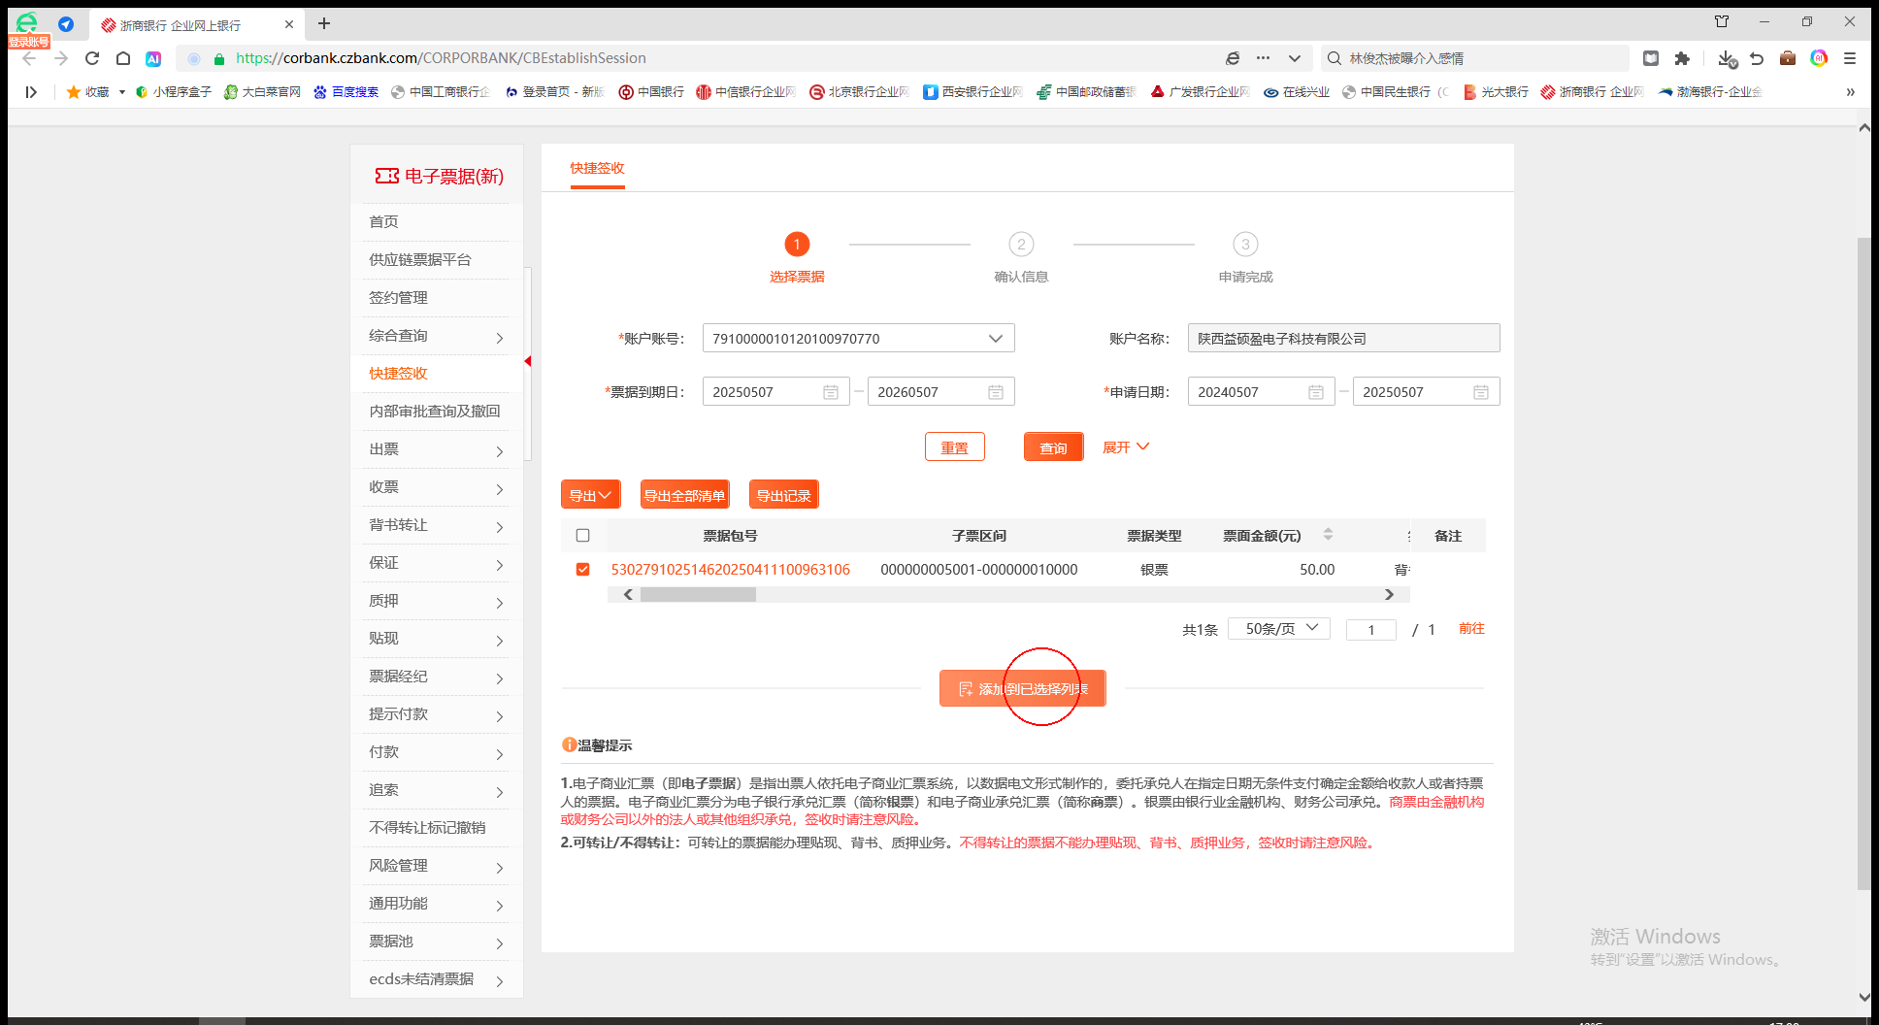Viewport: 1879px width, 1025px height.
Task: Open the favorites star icon in bookmarks bar
Action: [x=74, y=92]
